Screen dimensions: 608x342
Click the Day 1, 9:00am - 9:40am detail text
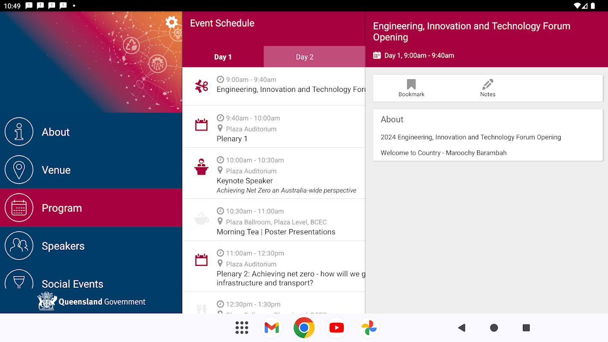(419, 55)
